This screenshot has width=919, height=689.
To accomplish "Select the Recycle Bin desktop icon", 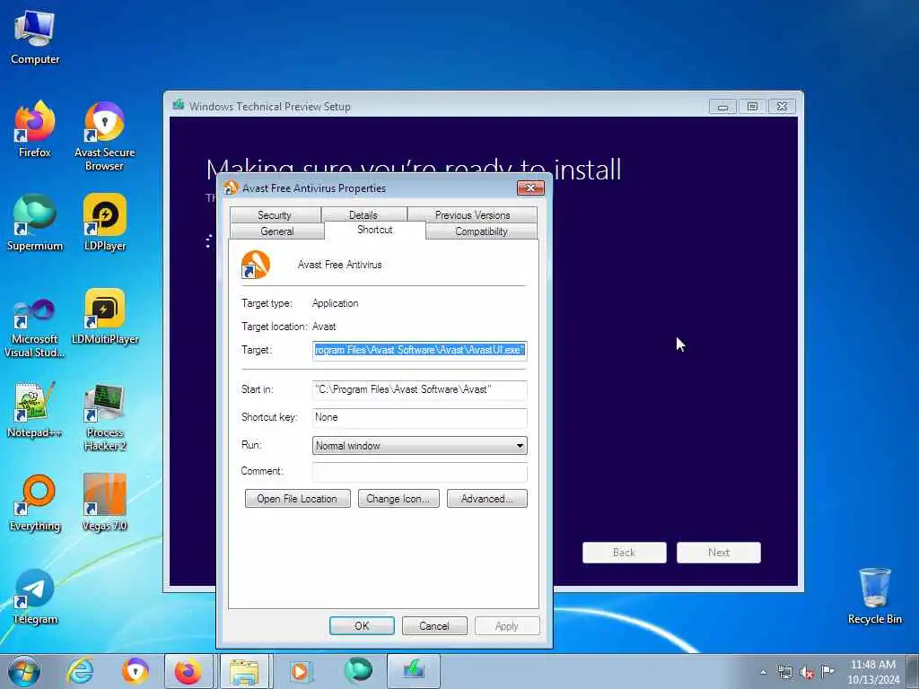I will 874,596.
